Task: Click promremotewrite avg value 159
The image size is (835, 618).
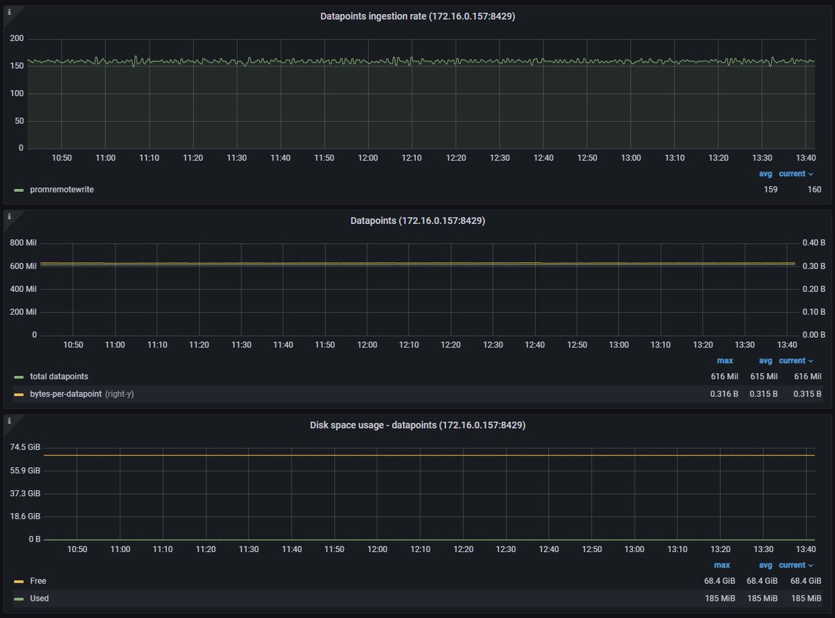Action: pyautogui.click(x=770, y=190)
